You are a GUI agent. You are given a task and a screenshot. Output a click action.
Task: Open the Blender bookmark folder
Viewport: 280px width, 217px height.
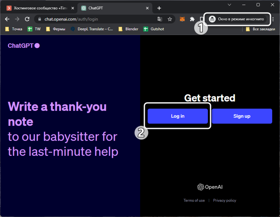(129, 29)
